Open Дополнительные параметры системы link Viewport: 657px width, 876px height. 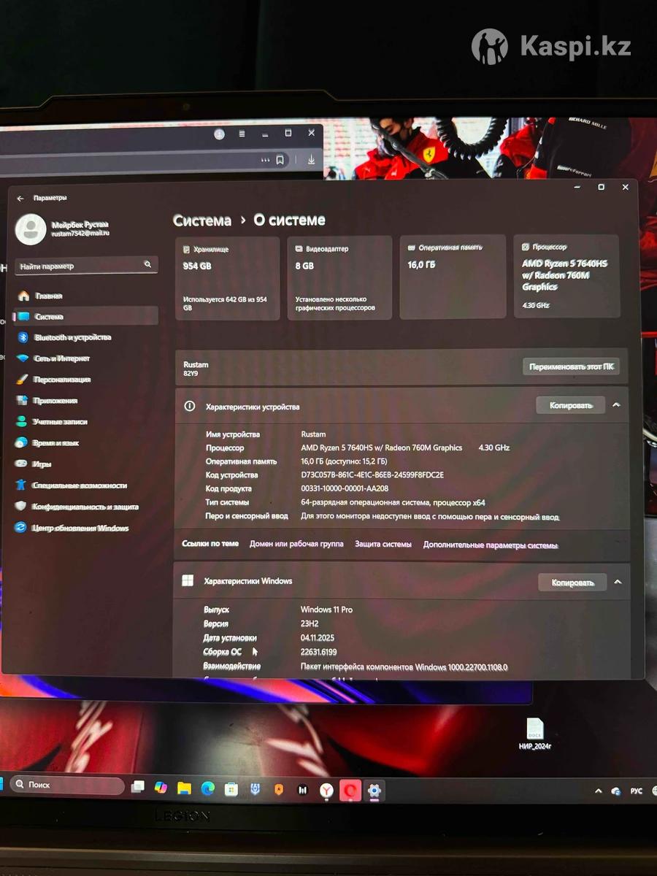tap(491, 545)
